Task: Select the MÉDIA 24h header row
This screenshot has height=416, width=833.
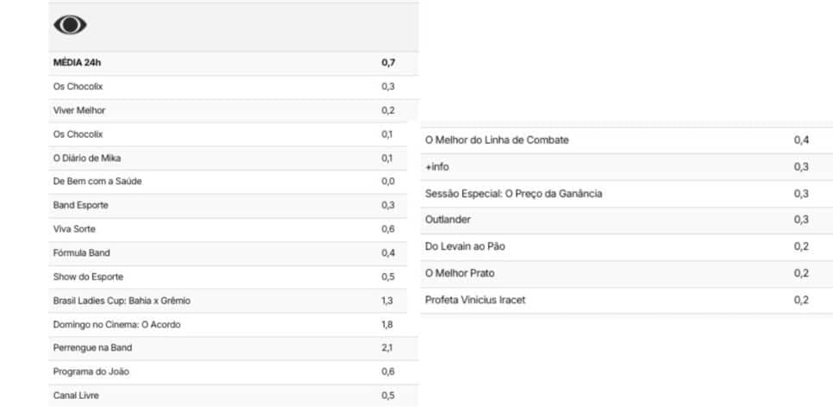Action: pyautogui.click(x=233, y=63)
